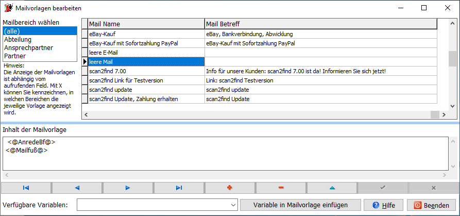This screenshot has width=460, height=216.
Task: Select the leere Mail cell
Action: pyautogui.click(x=146, y=62)
